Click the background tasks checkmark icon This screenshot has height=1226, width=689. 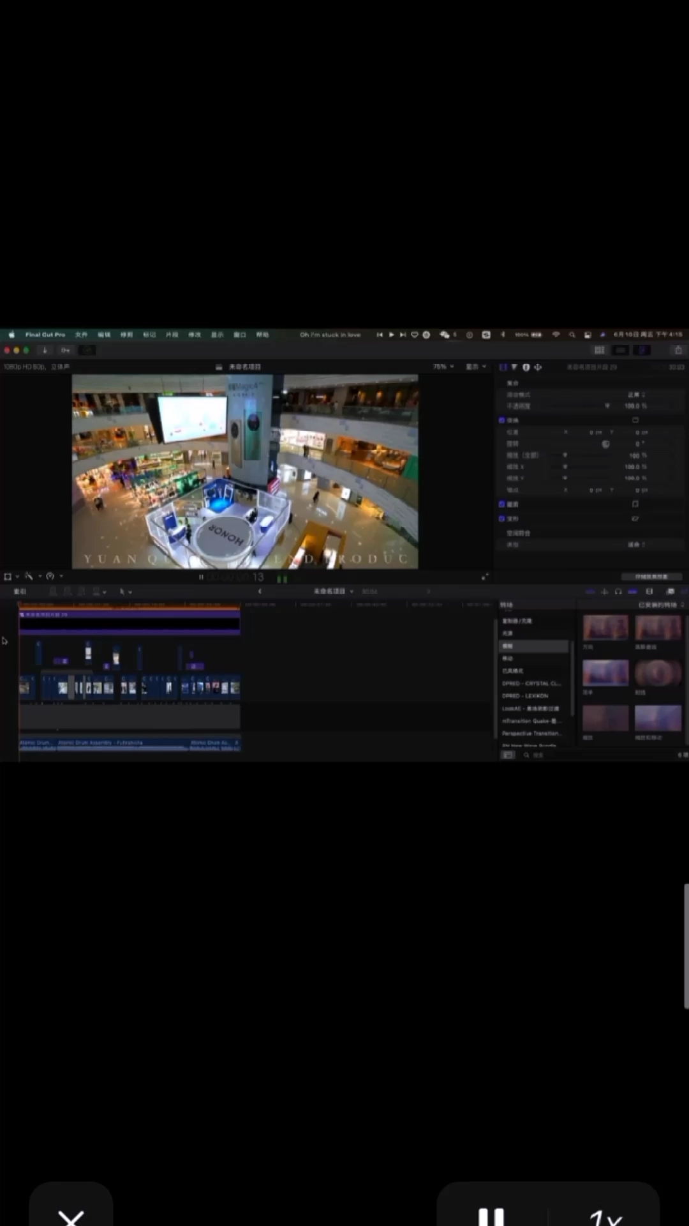tap(87, 350)
